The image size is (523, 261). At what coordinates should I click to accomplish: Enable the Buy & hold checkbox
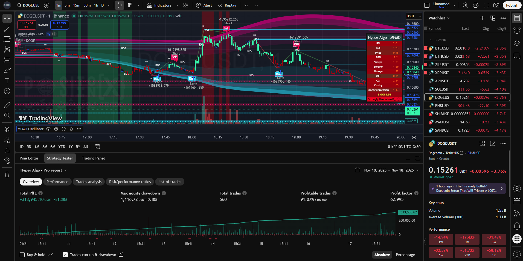click(x=22, y=255)
